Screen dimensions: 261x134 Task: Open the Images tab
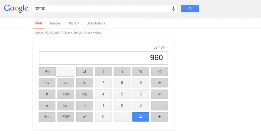(x=55, y=23)
